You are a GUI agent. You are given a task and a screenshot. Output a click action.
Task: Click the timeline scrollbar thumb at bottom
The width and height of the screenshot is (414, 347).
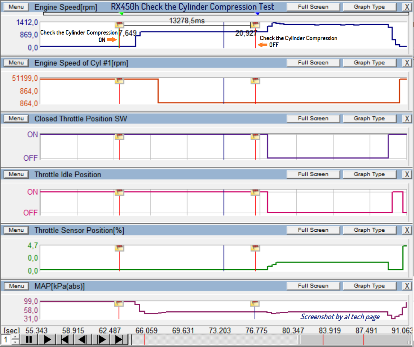tap(353, 340)
